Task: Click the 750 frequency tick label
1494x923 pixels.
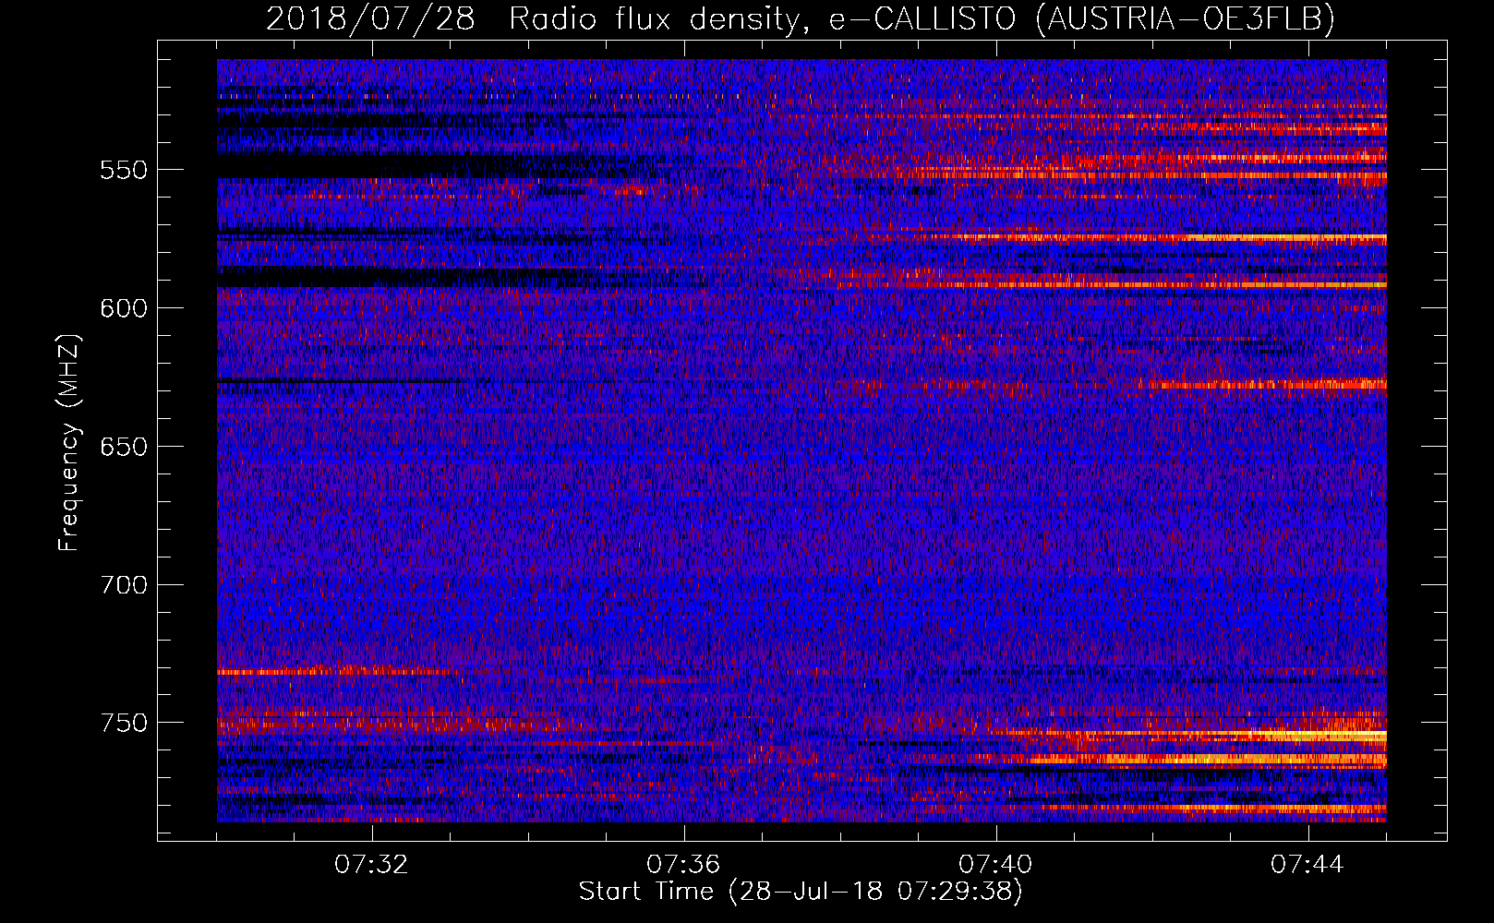Action: point(124,723)
